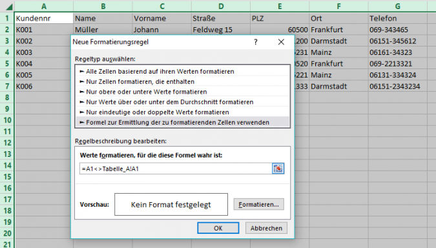This screenshot has height=248, width=436.
Task: Click cell G2 with phone 069-343465
Action: 398,30
